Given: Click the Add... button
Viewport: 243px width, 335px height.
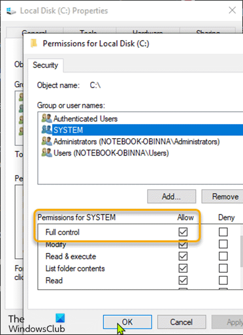Looking at the screenshot, I should point(171,197).
